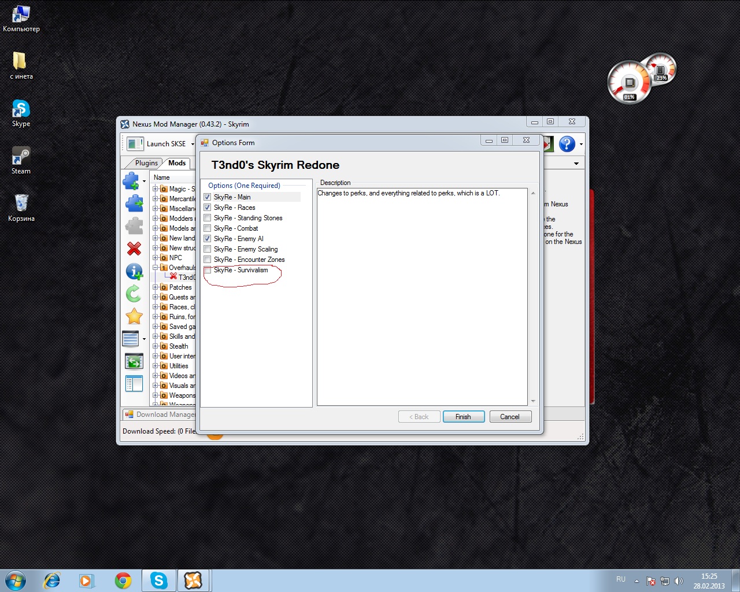740x592 pixels.
Task: Click the gray puzzle piece icon
Action: click(x=134, y=226)
